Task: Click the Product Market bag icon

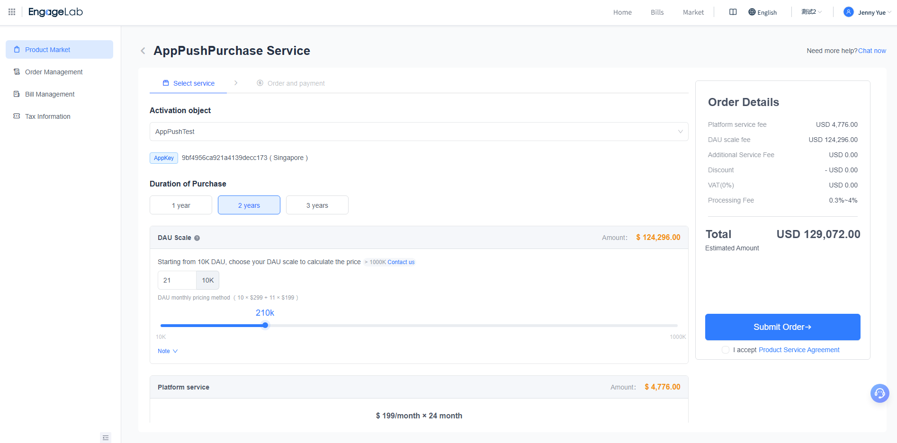Action: (17, 49)
